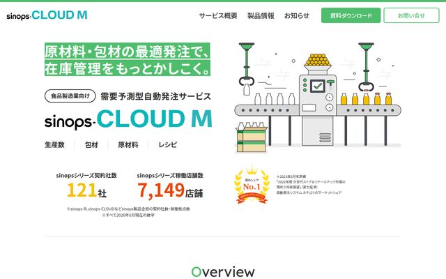Click the 原材料・包材の最適発注で headline
Screen dimensions: 446x279
pyautogui.click(x=127, y=51)
